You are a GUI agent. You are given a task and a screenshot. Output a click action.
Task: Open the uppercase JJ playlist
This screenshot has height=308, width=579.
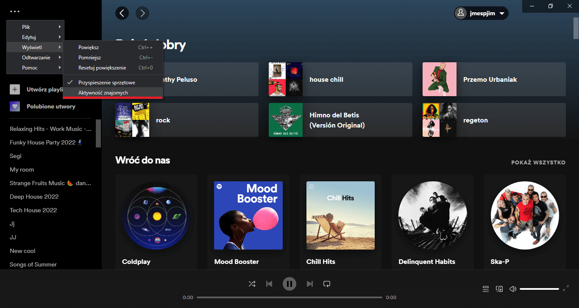(13, 237)
